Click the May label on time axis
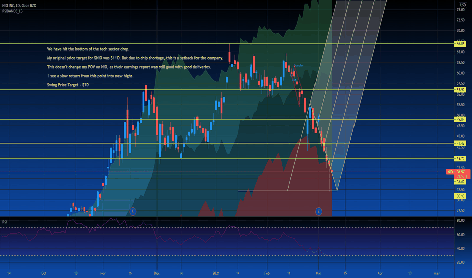Viewport: 472px width, 278px height. tap(437, 273)
